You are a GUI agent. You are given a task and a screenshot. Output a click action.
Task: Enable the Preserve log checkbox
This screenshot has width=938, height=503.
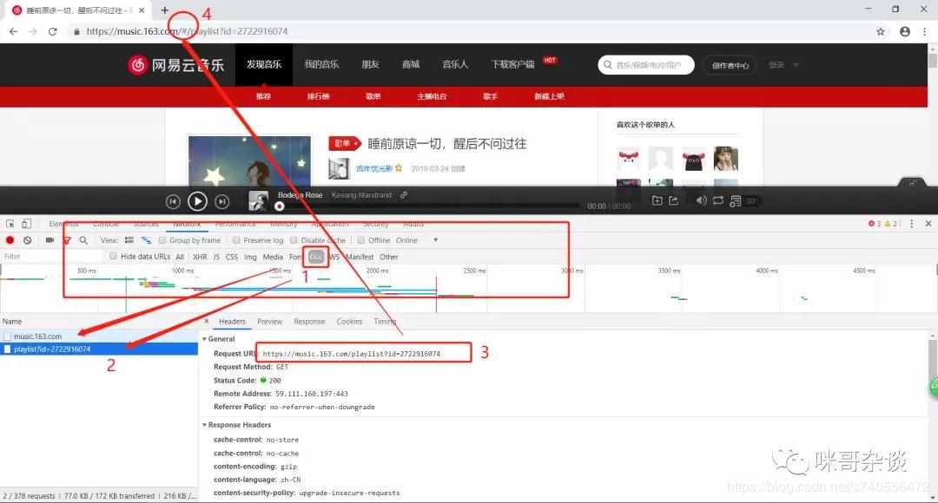point(236,240)
